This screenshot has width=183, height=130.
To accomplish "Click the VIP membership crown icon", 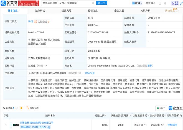I will tap(175, 3).
